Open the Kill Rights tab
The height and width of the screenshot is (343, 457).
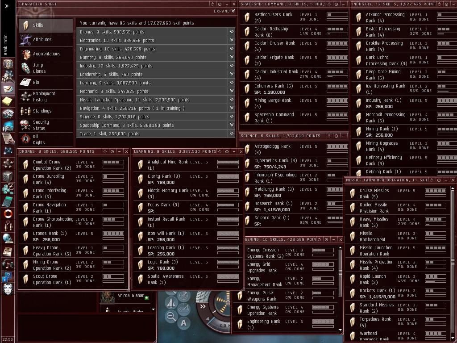(x=46, y=139)
